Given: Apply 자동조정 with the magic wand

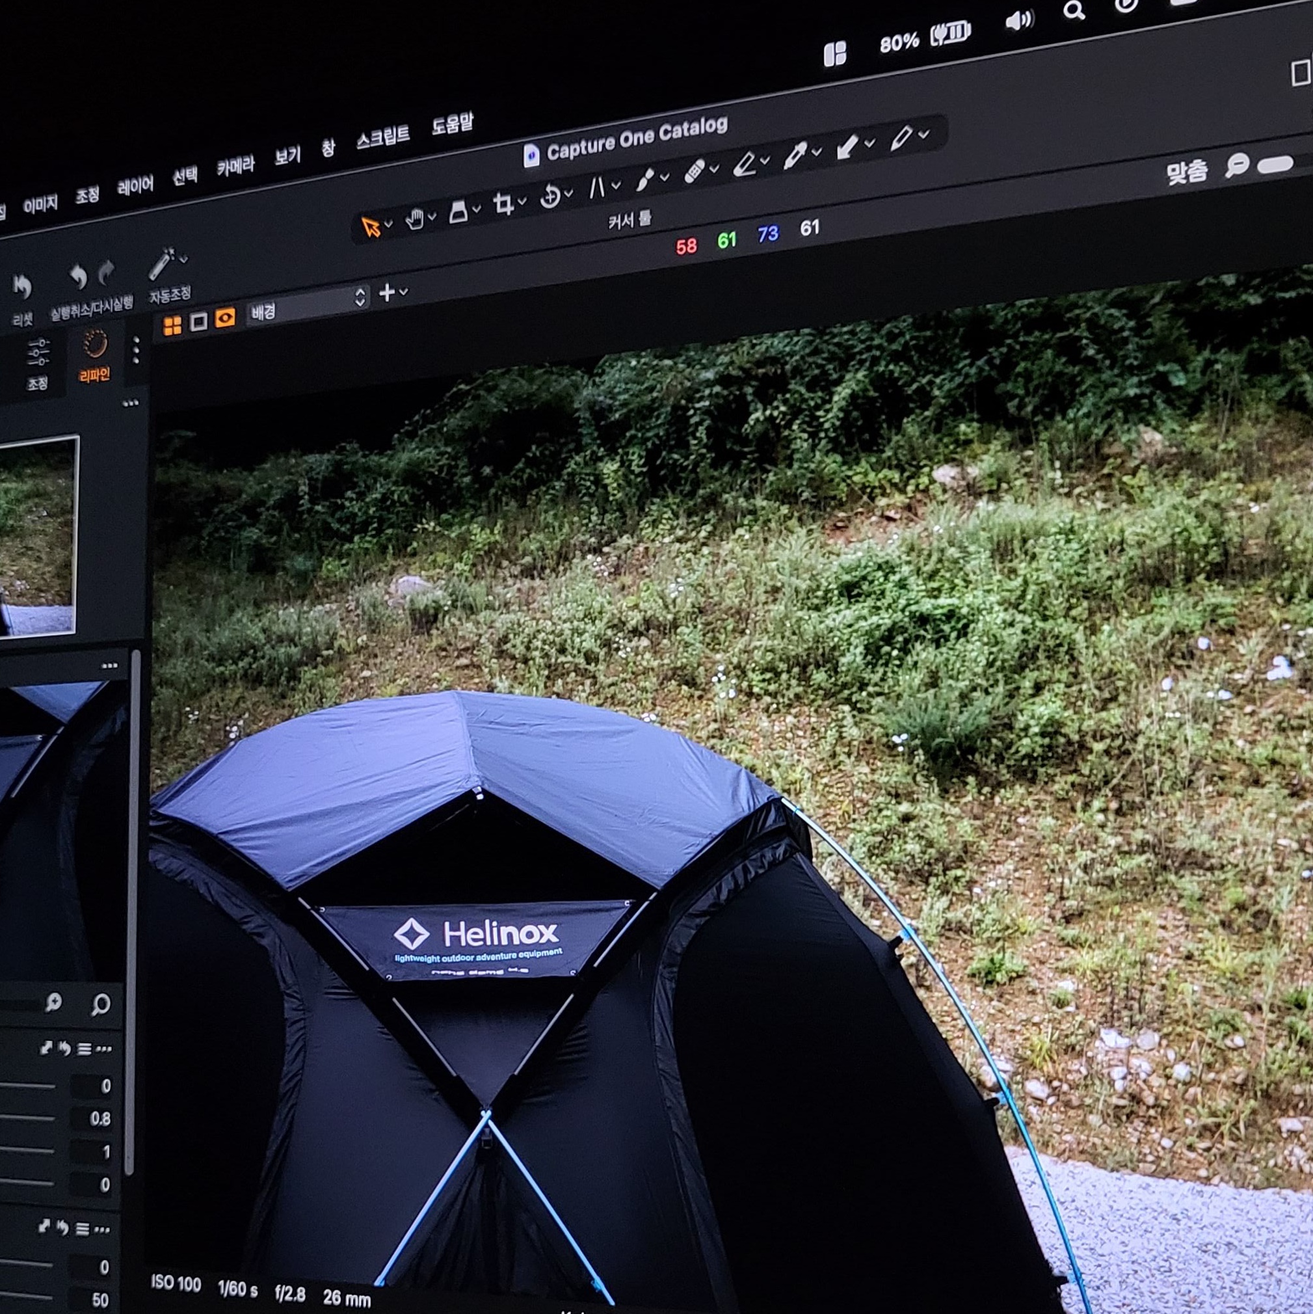Looking at the screenshot, I should 162,265.
